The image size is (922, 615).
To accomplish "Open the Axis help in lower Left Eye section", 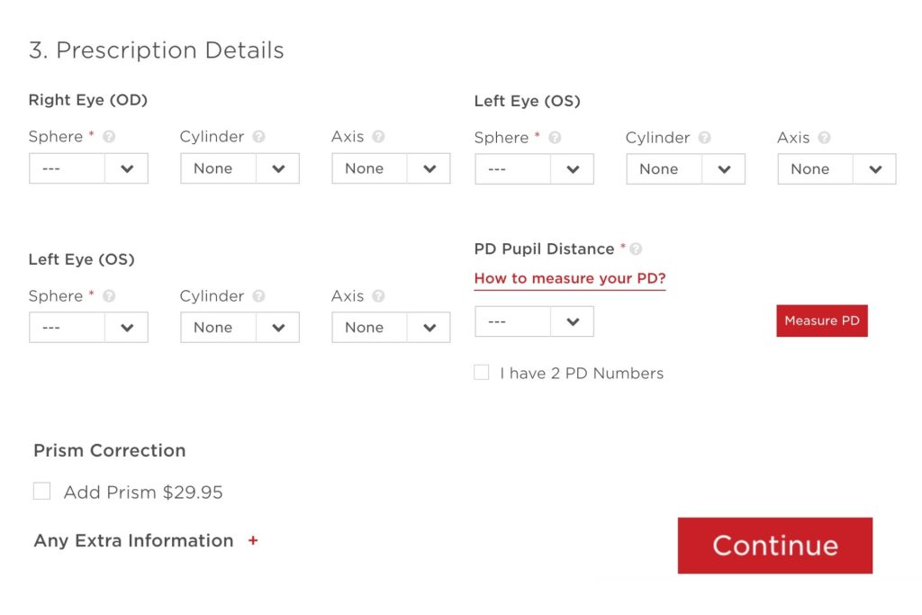I will pyautogui.click(x=378, y=296).
